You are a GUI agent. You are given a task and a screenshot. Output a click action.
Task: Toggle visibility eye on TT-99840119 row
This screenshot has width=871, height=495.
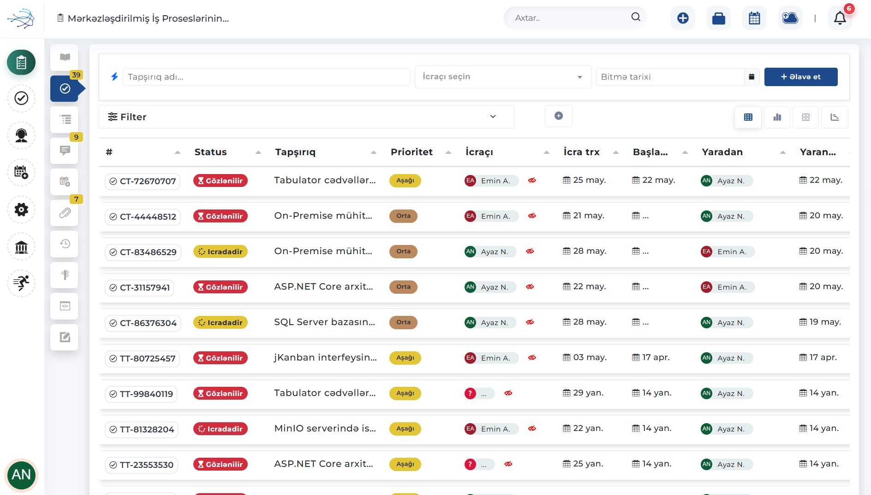coord(508,393)
